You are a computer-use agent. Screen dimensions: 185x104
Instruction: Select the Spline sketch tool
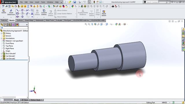click(x=27, y=10)
